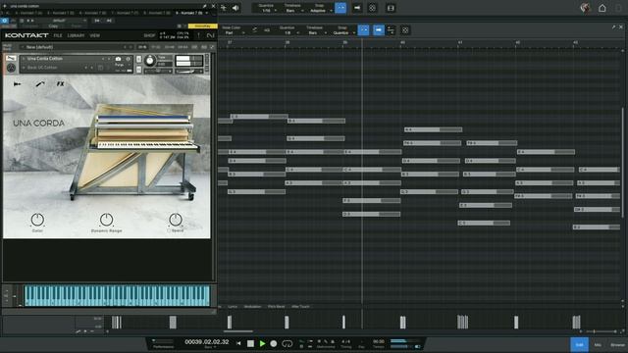Select the Pitch Bend automation lane tab
The height and width of the screenshot is (353, 628).
click(276, 307)
